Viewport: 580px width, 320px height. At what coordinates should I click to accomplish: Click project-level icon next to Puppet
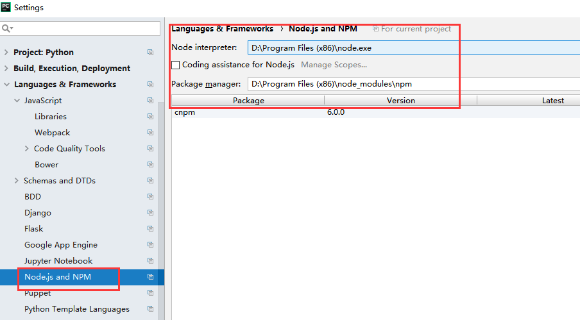click(150, 292)
